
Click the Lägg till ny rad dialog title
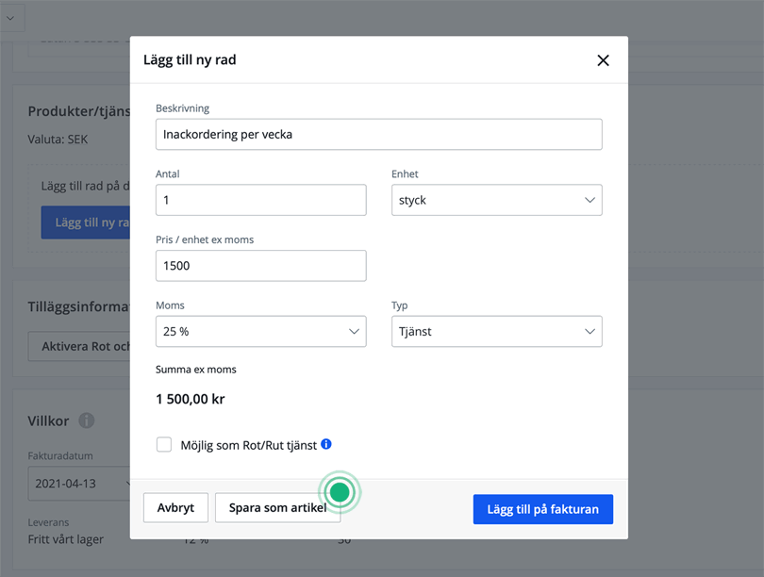pos(190,60)
